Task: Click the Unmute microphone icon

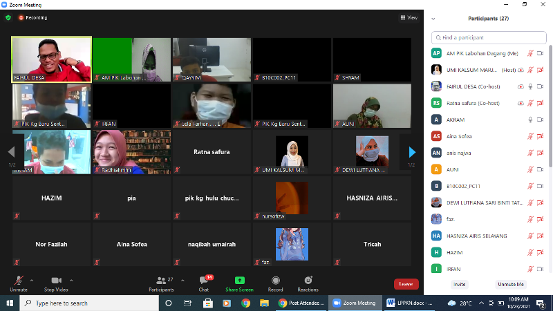Action: (19, 281)
